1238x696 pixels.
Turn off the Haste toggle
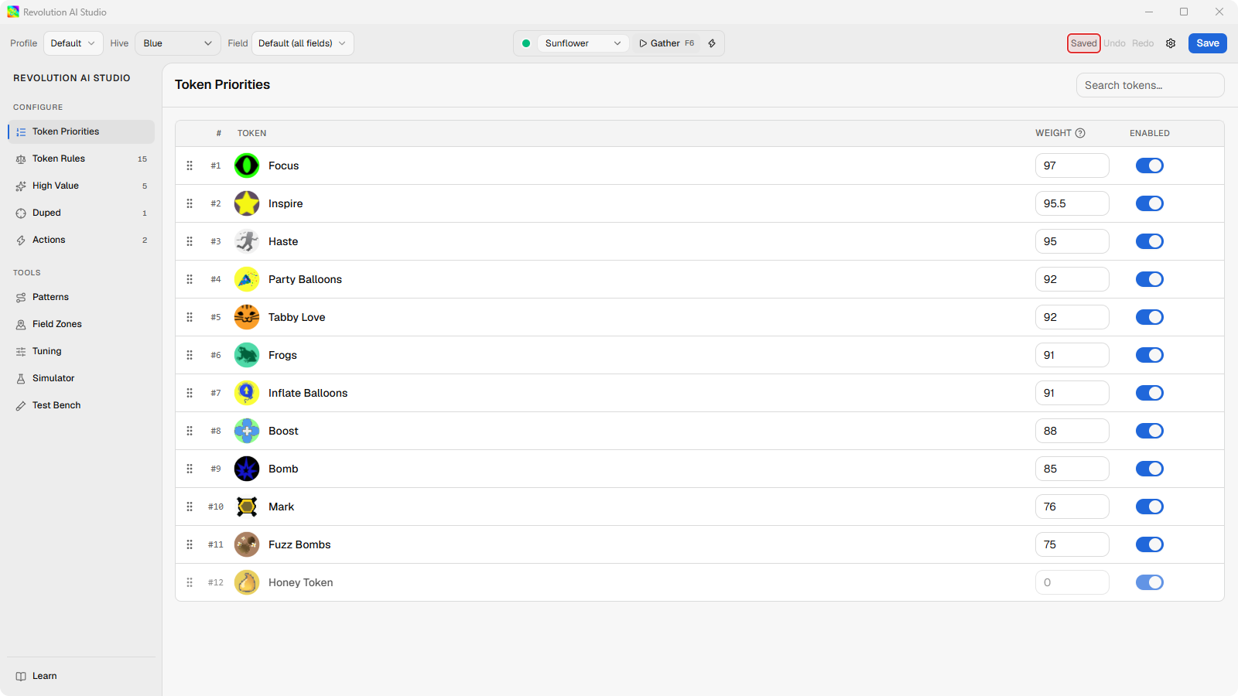click(x=1150, y=241)
